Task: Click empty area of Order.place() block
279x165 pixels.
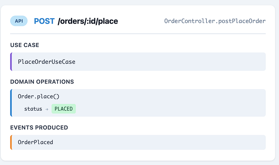Action: coord(169,103)
